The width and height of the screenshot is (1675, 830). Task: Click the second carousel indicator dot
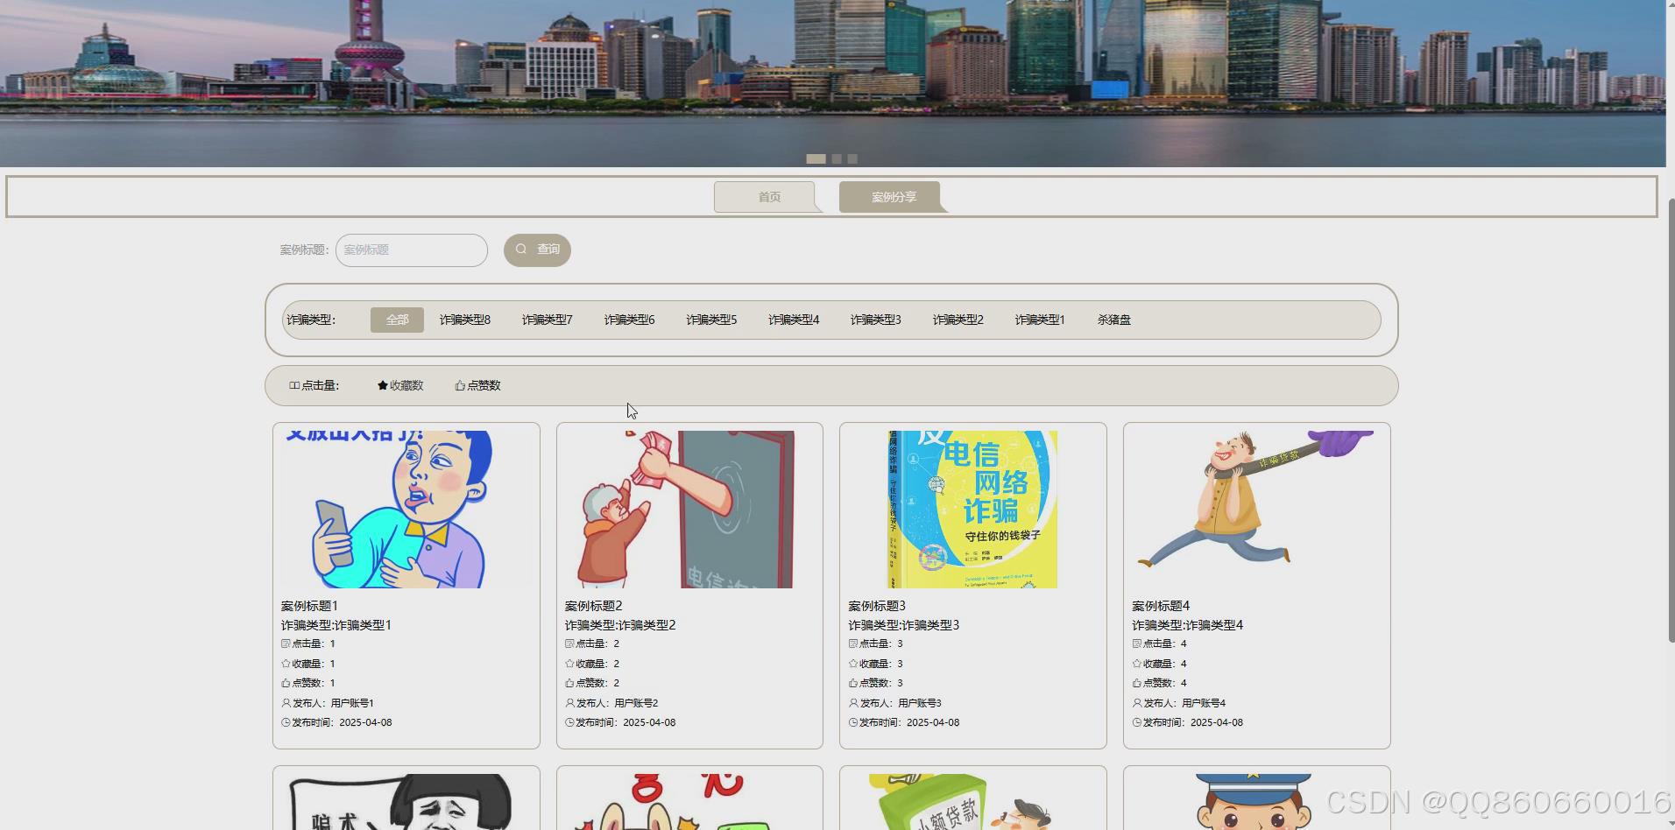pyautogui.click(x=837, y=158)
